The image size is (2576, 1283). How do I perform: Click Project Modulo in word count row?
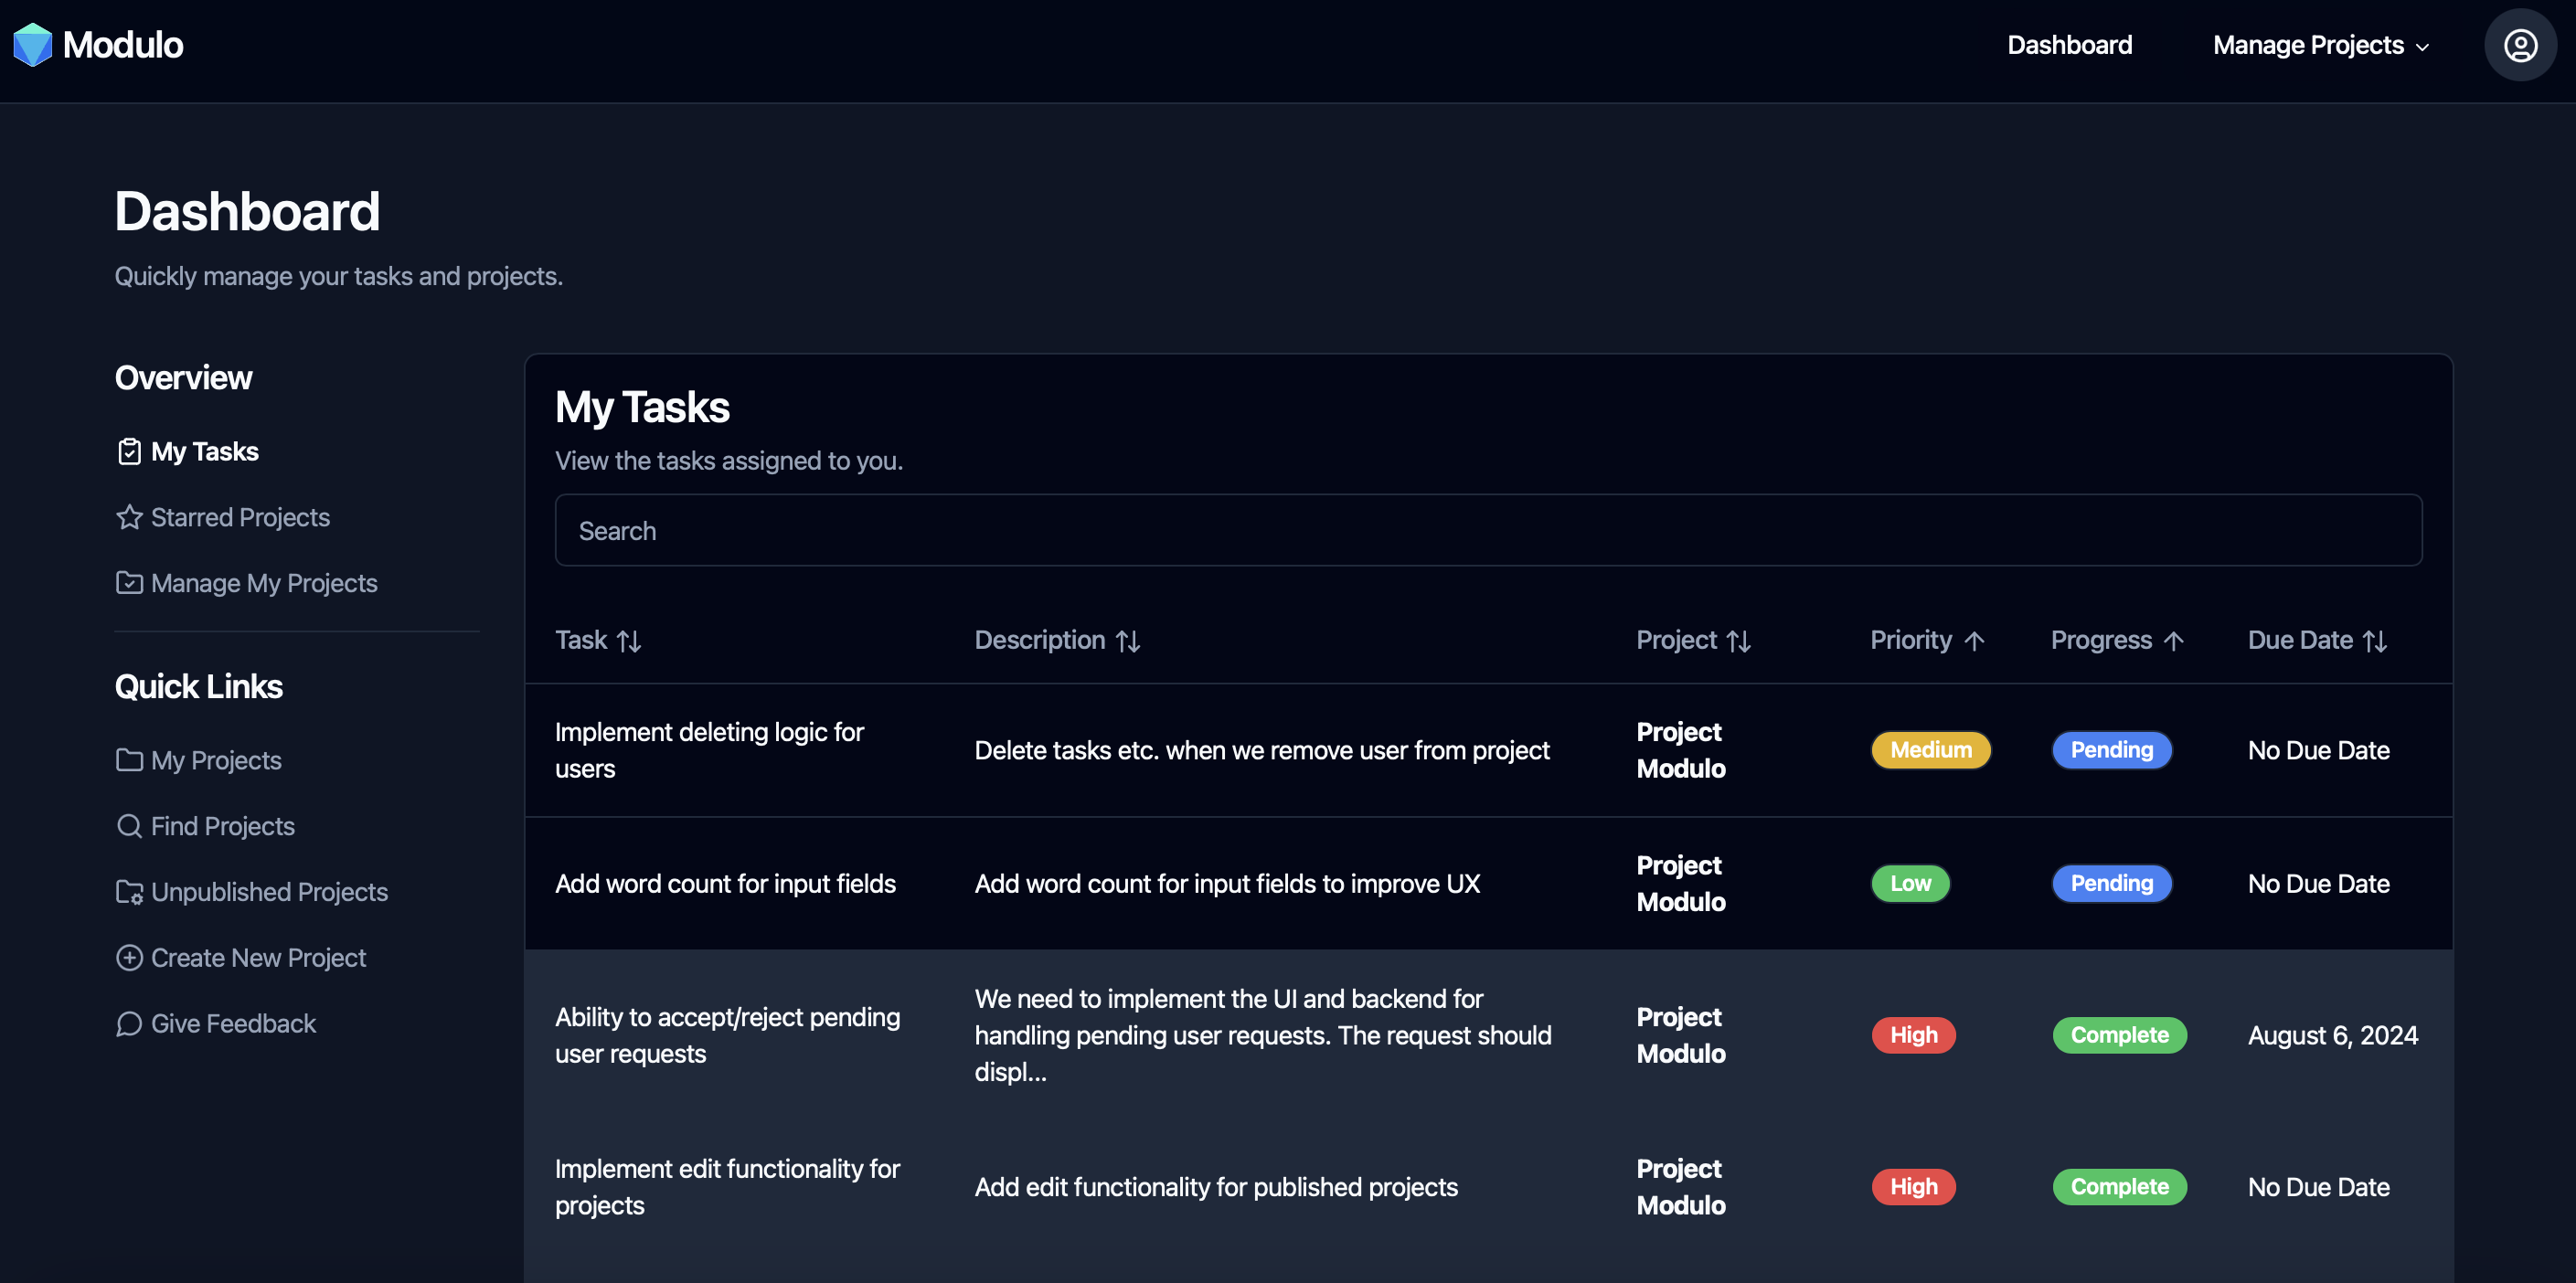tap(1681, 884)
